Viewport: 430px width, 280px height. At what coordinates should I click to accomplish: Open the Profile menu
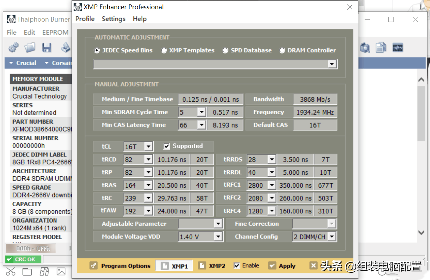85,19
